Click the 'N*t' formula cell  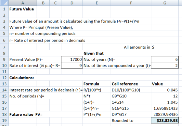point(87,96)
